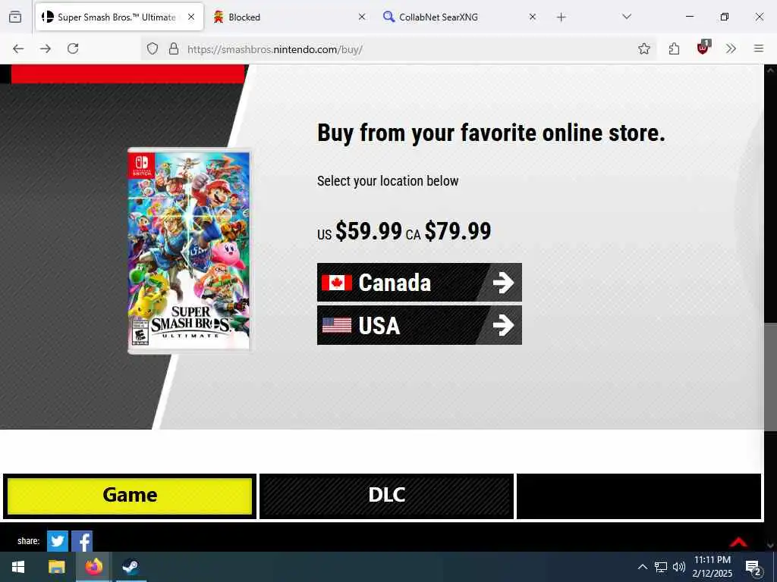The image size is (777, 582).
Task: Select the Canada store button
Action: coord(419,283)
